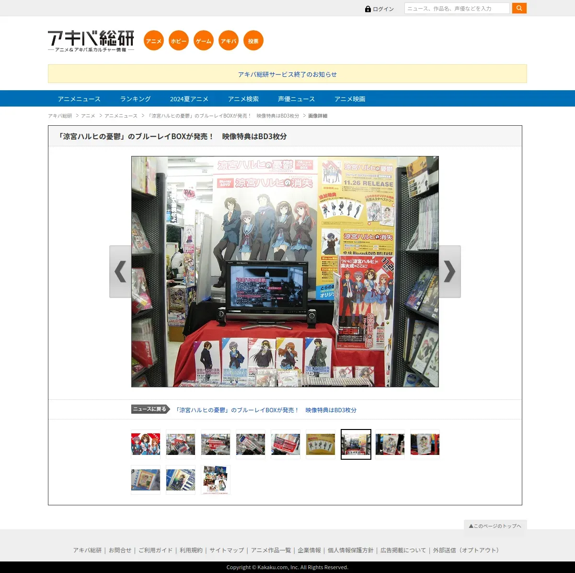Click the アキバ総研 breadcrumb link

[60, 116]
